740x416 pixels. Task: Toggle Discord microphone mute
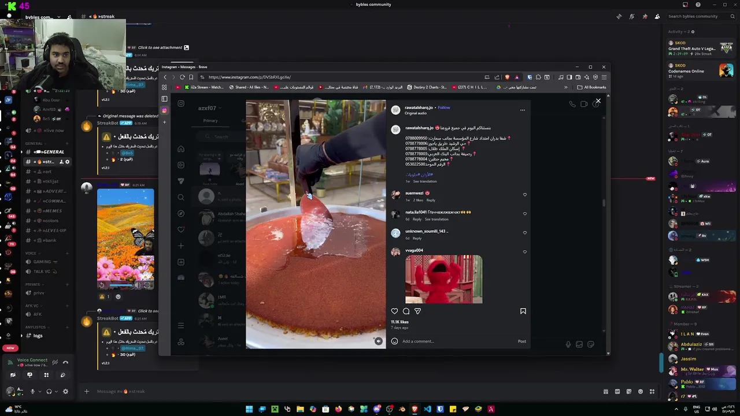tap(32, 391)
